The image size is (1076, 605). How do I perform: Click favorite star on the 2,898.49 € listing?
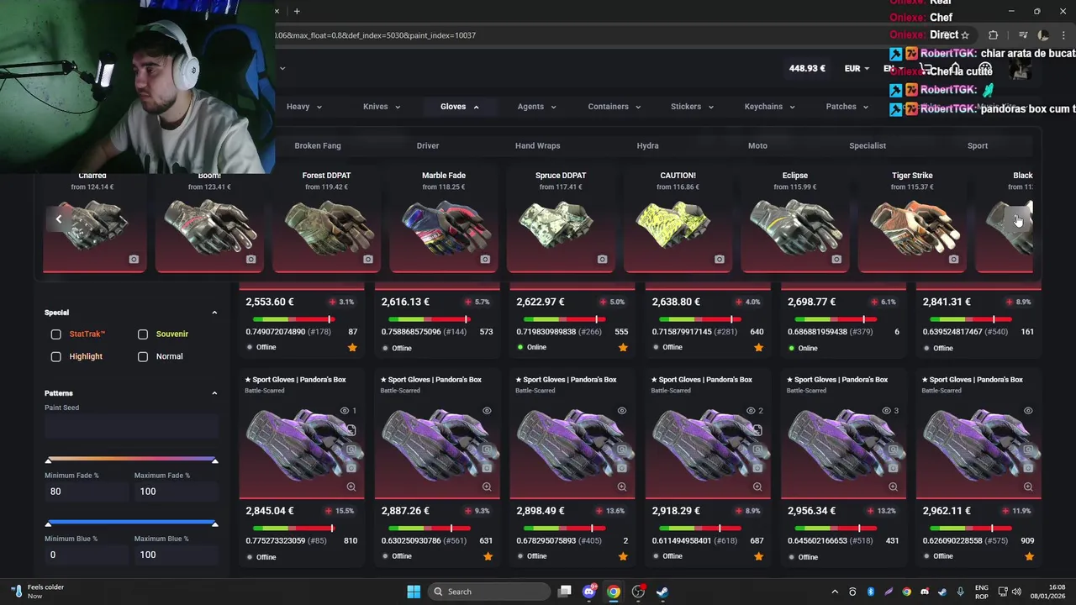click(x=623, y=556)
